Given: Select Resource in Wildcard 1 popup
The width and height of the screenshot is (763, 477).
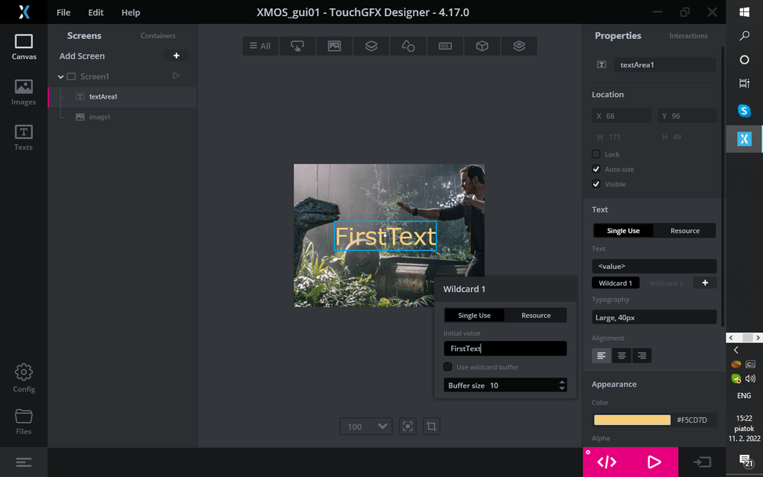Looking at the screenshot, I should [x=536, y=316].
